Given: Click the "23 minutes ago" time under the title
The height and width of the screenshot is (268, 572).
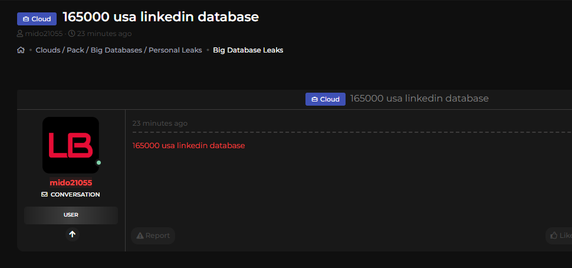Looking at the screenshot, I should [104, 34].
